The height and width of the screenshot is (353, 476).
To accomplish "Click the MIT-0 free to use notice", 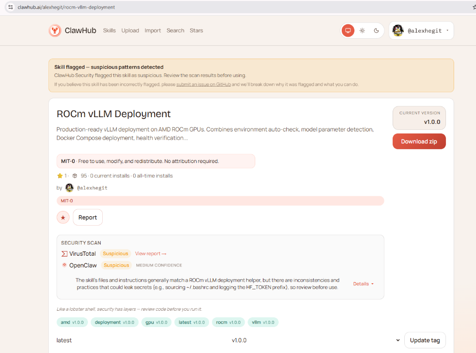I will click(156, 161).
